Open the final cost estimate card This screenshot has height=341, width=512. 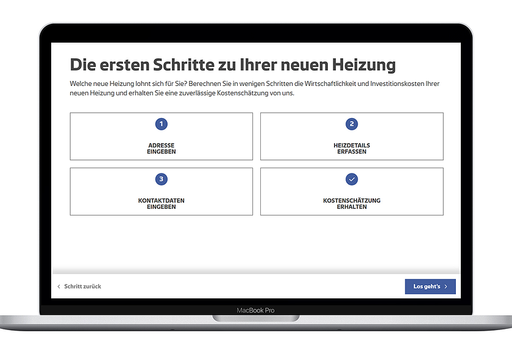pyautogui.click(x=352, y=192)
